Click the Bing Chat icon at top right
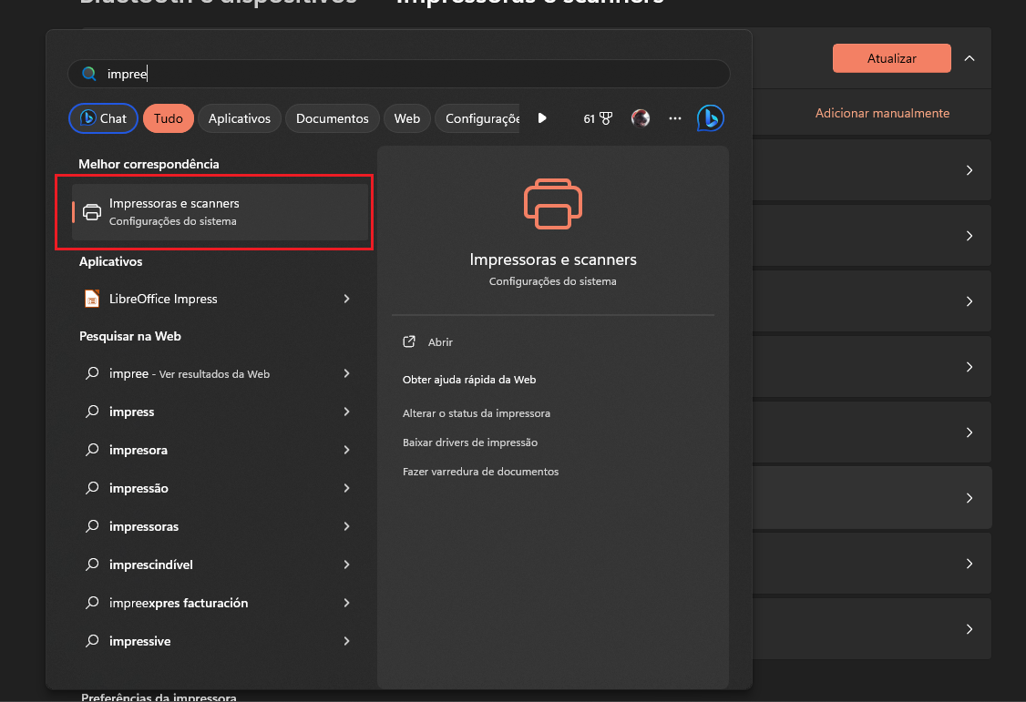 710,118
